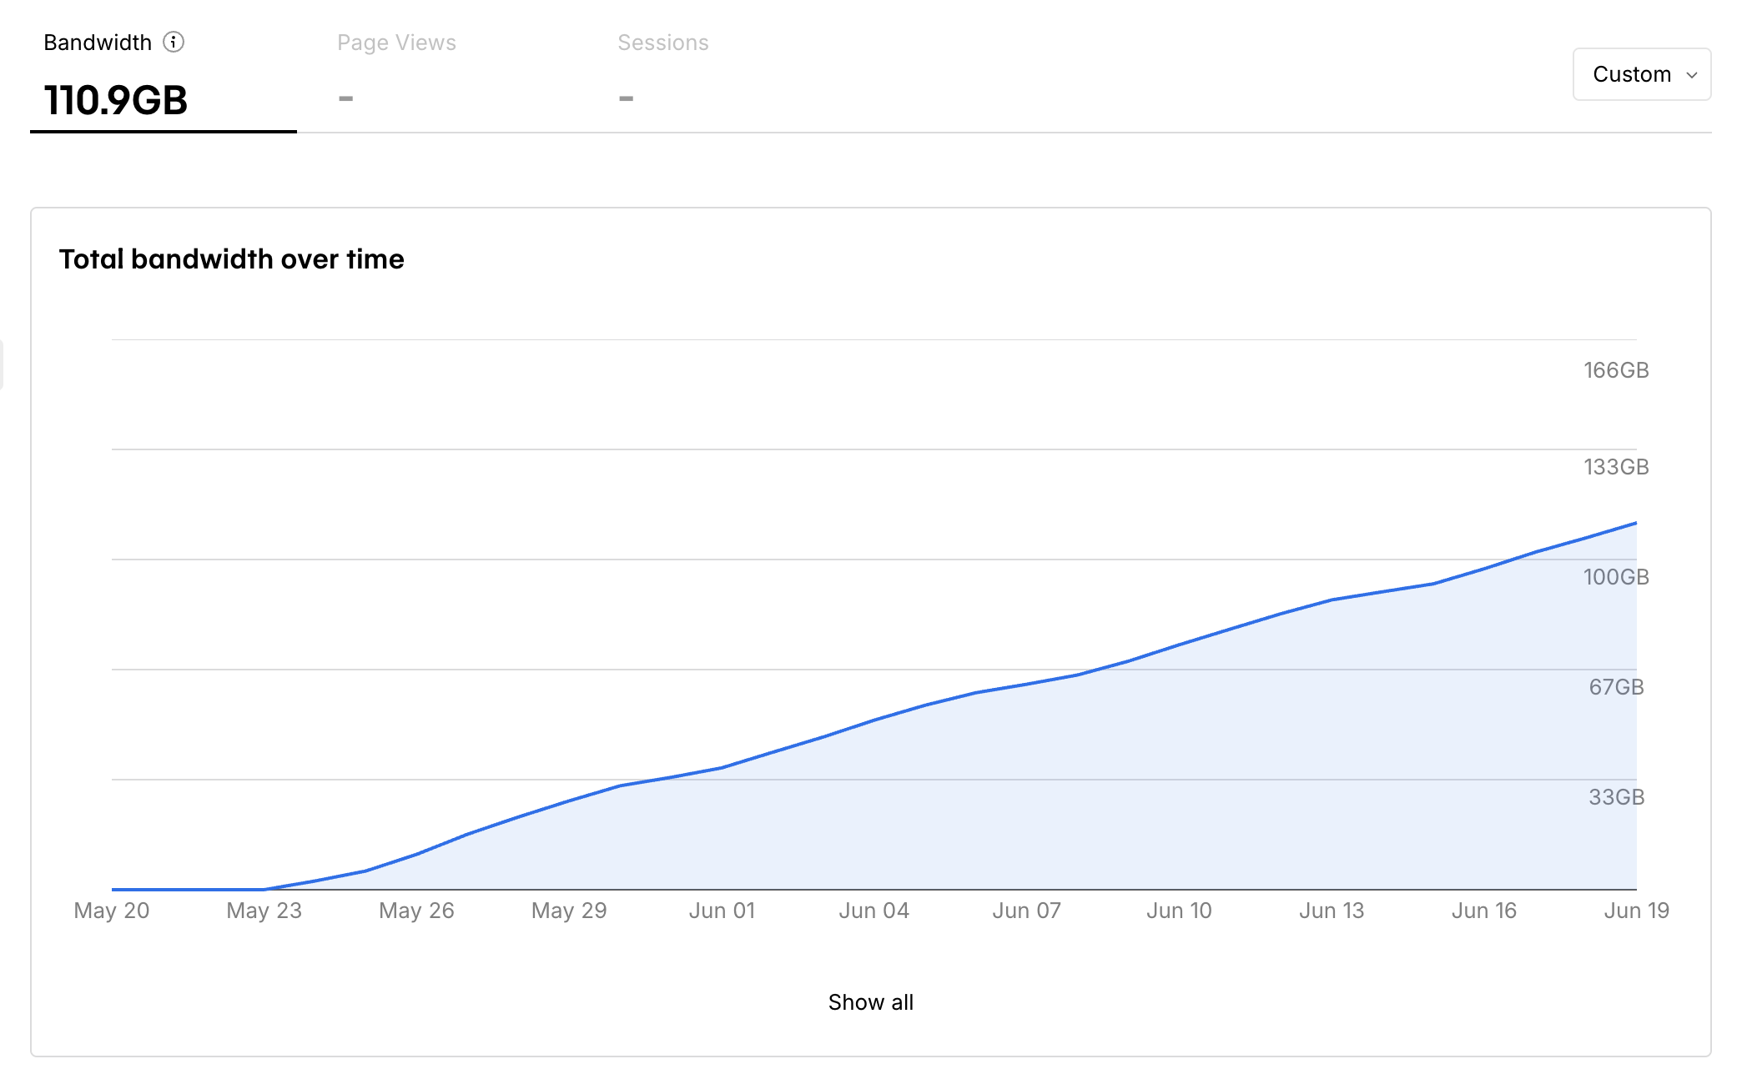Click the chevron arrow in Custom selector
The height and width of the screenshot is (1079, 1742).
1692,75
